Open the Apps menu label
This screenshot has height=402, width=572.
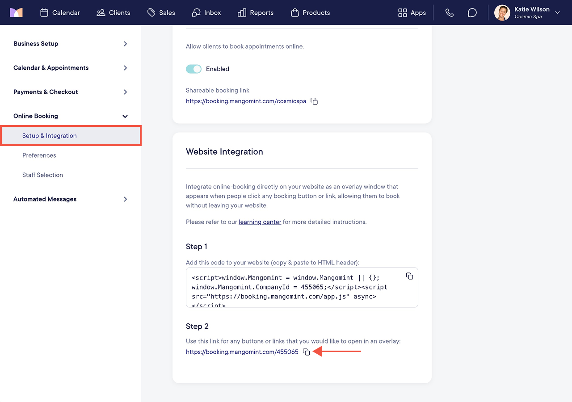tap(418, 13)
